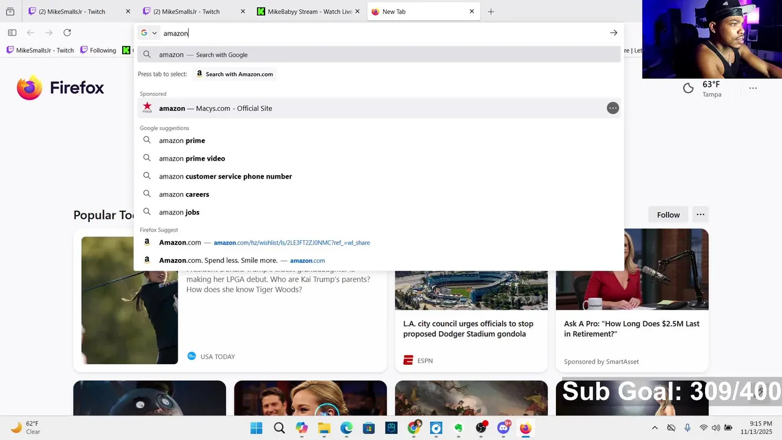Open OBS Studio from the taskbar

481,428
